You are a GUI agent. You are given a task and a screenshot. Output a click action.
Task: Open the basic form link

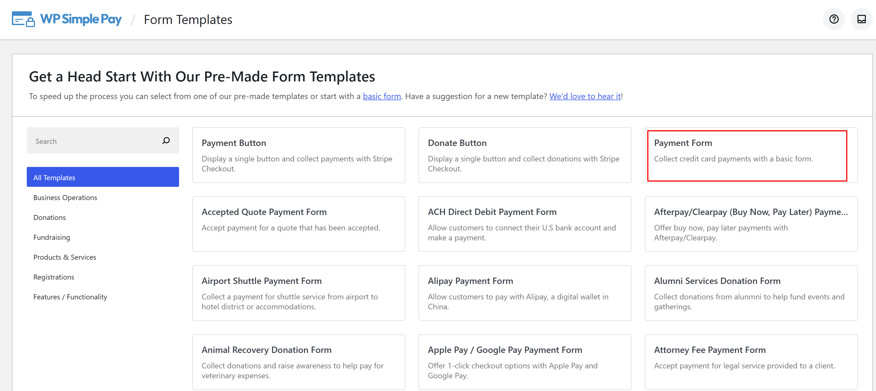(382, 96)
